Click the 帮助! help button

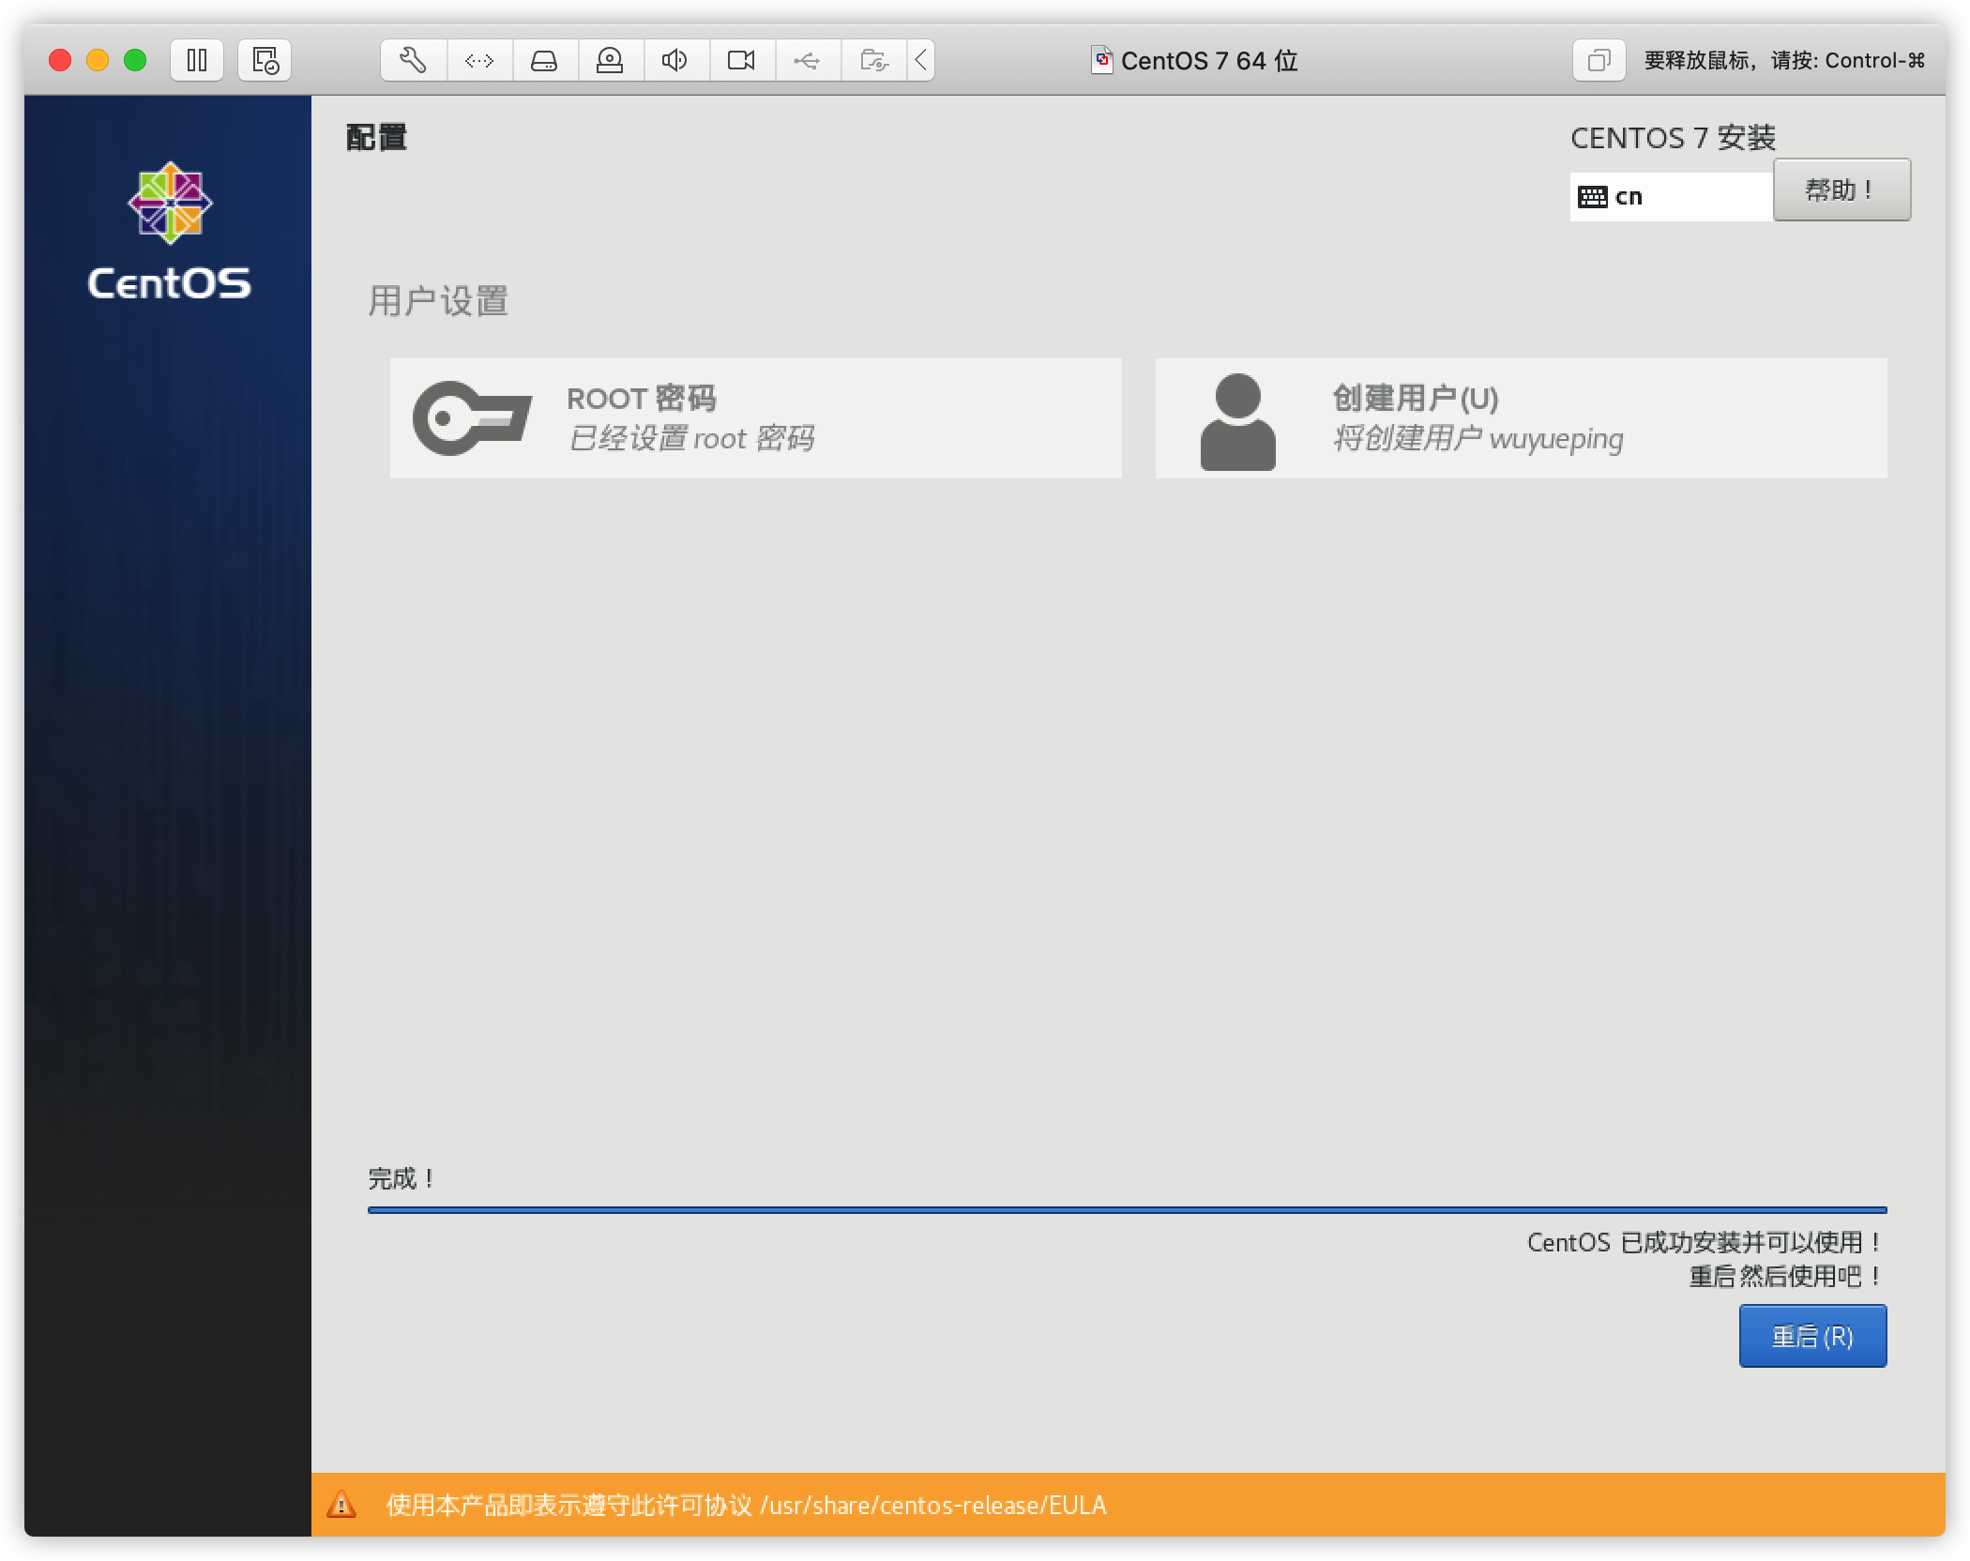[1841, 190]
